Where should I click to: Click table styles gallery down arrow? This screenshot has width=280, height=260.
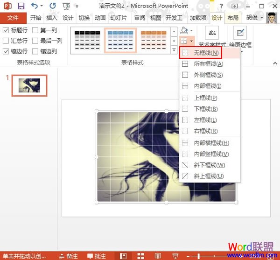click(174, 41)
